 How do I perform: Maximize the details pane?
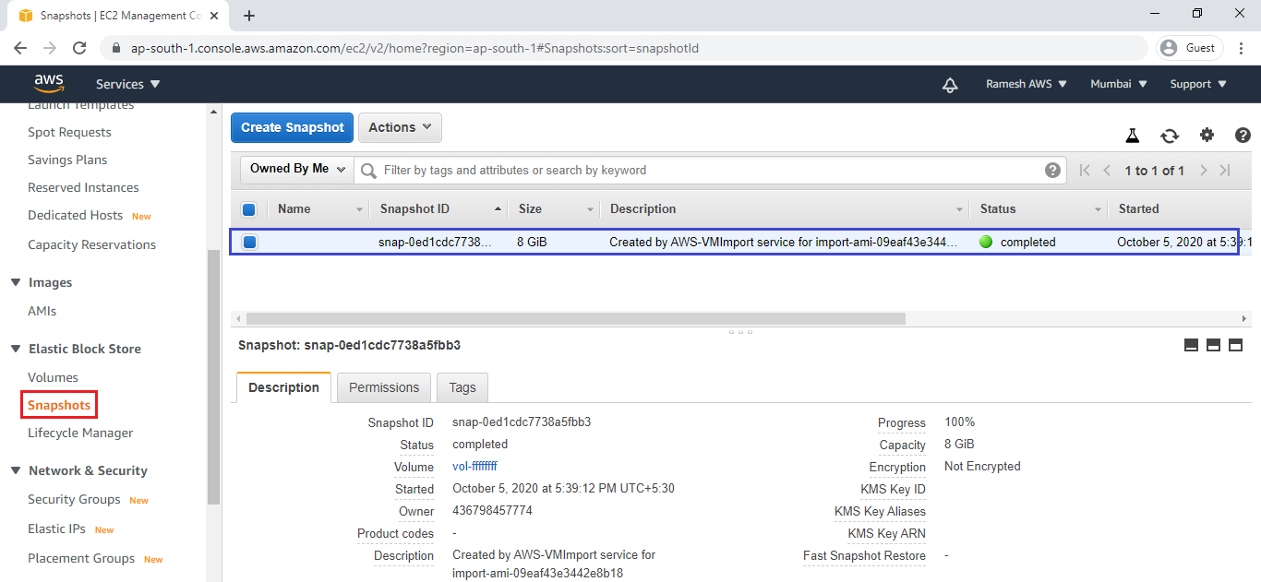coord(1235,345)
